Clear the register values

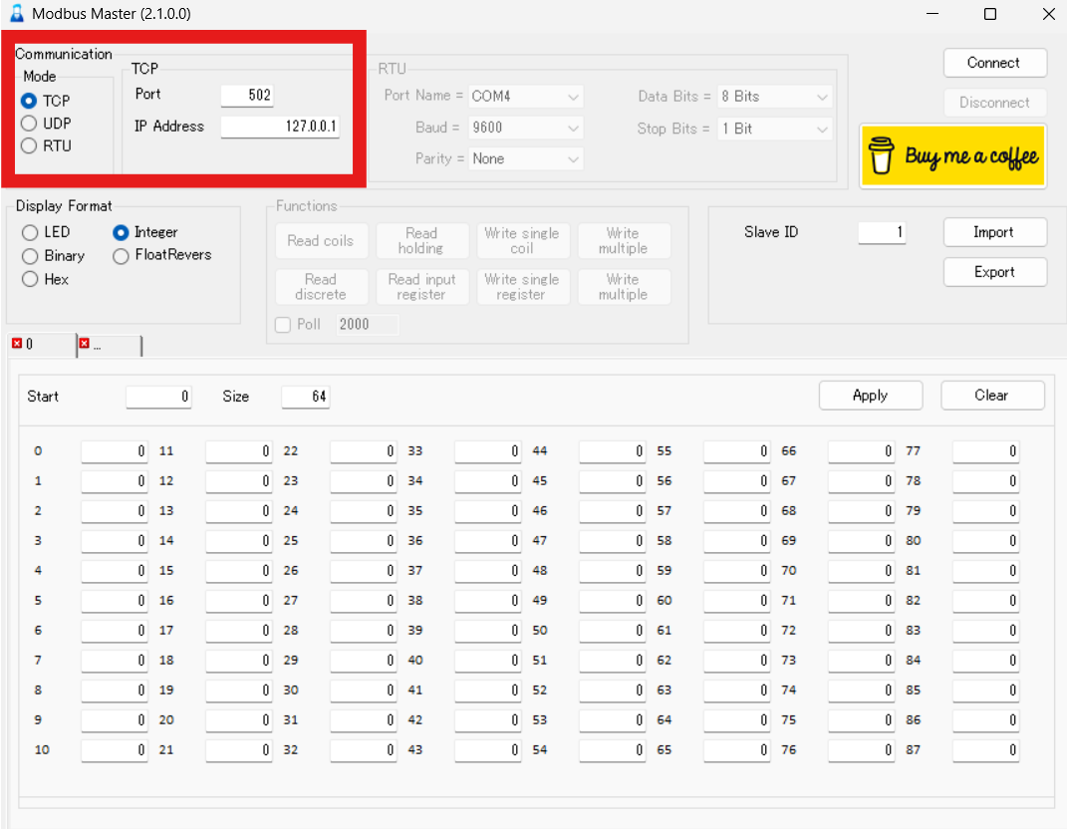[992, 396]
